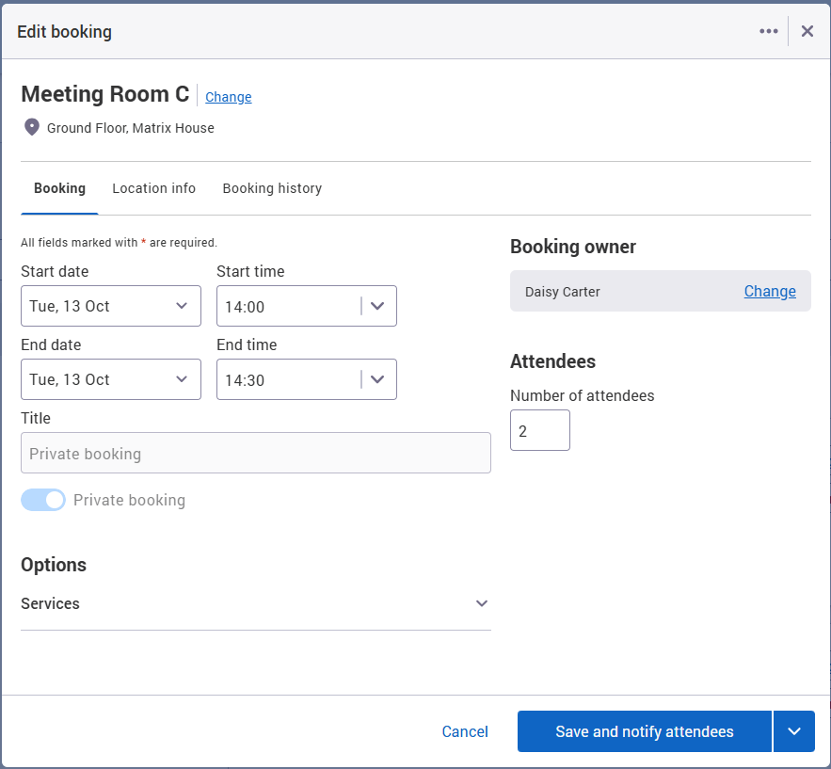Open the Start time dropdown arrow
The width and height of the screenshot is (831, 769).
click(377, 306)
